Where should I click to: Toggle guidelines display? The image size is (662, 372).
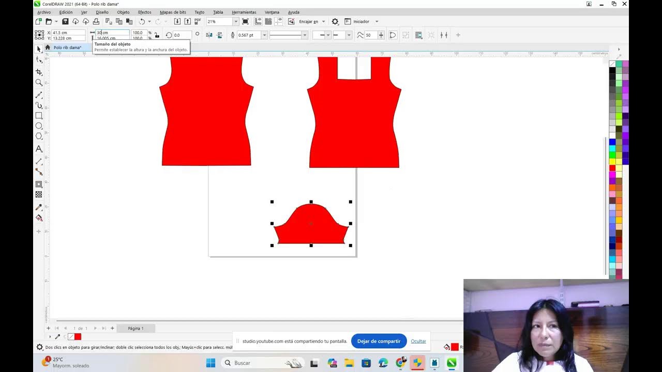[x=279, y=21]
